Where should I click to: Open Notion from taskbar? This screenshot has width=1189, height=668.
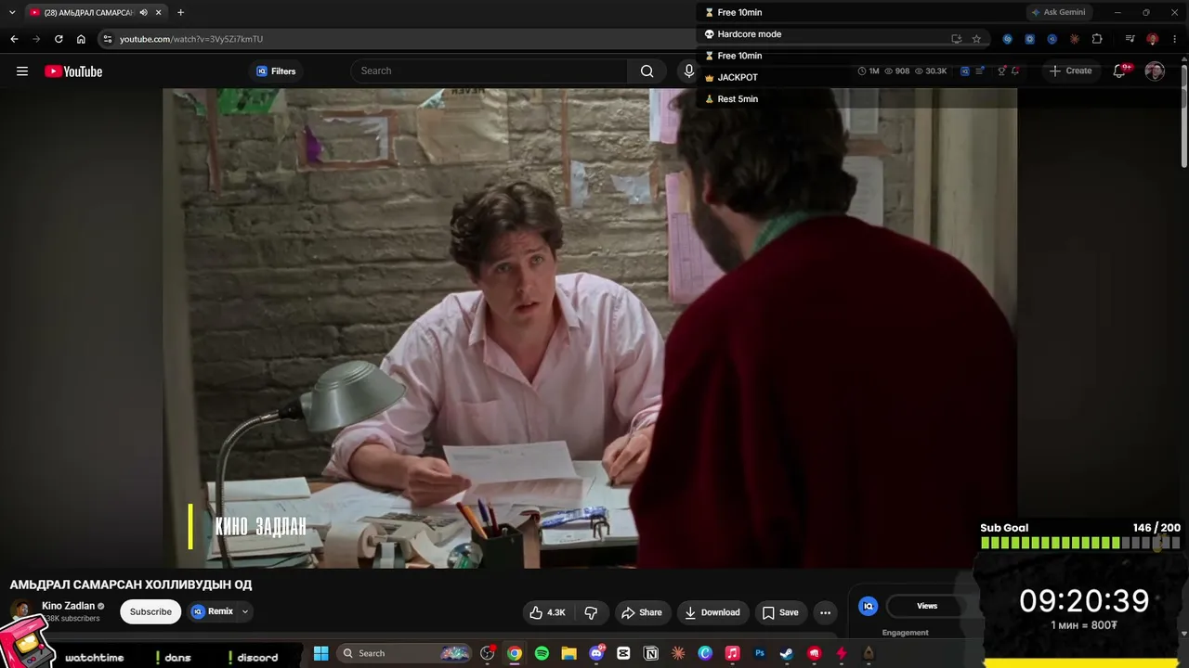tap(651, 653)
